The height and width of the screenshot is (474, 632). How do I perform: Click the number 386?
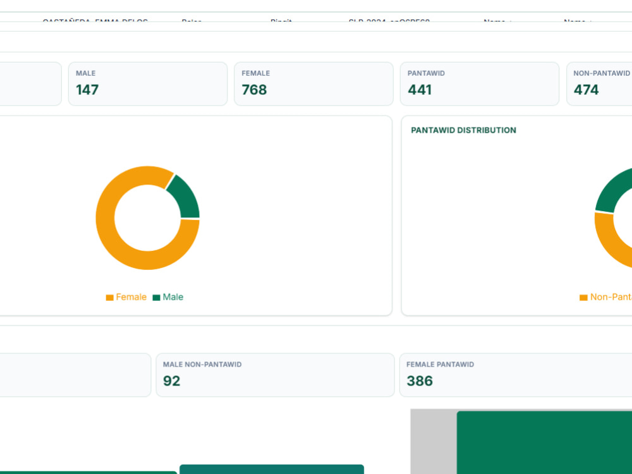click(x=420, y=381)
